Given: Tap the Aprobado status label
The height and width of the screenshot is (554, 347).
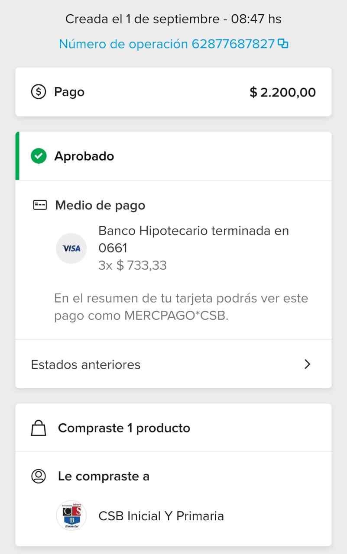Looking at the screenshot, I should click(x=84, y=156).
